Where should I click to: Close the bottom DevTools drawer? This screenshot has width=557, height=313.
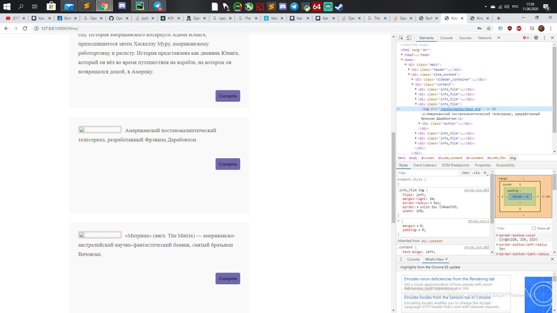(x=553, y=259)
